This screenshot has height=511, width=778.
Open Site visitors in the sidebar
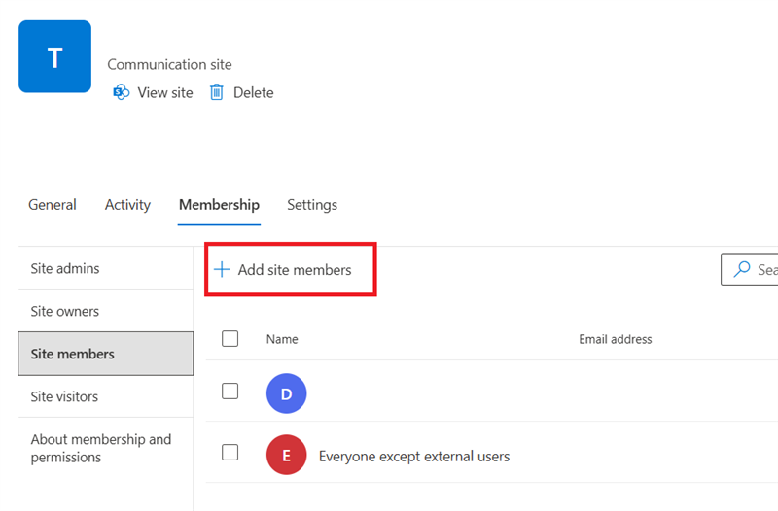point(106,396)
